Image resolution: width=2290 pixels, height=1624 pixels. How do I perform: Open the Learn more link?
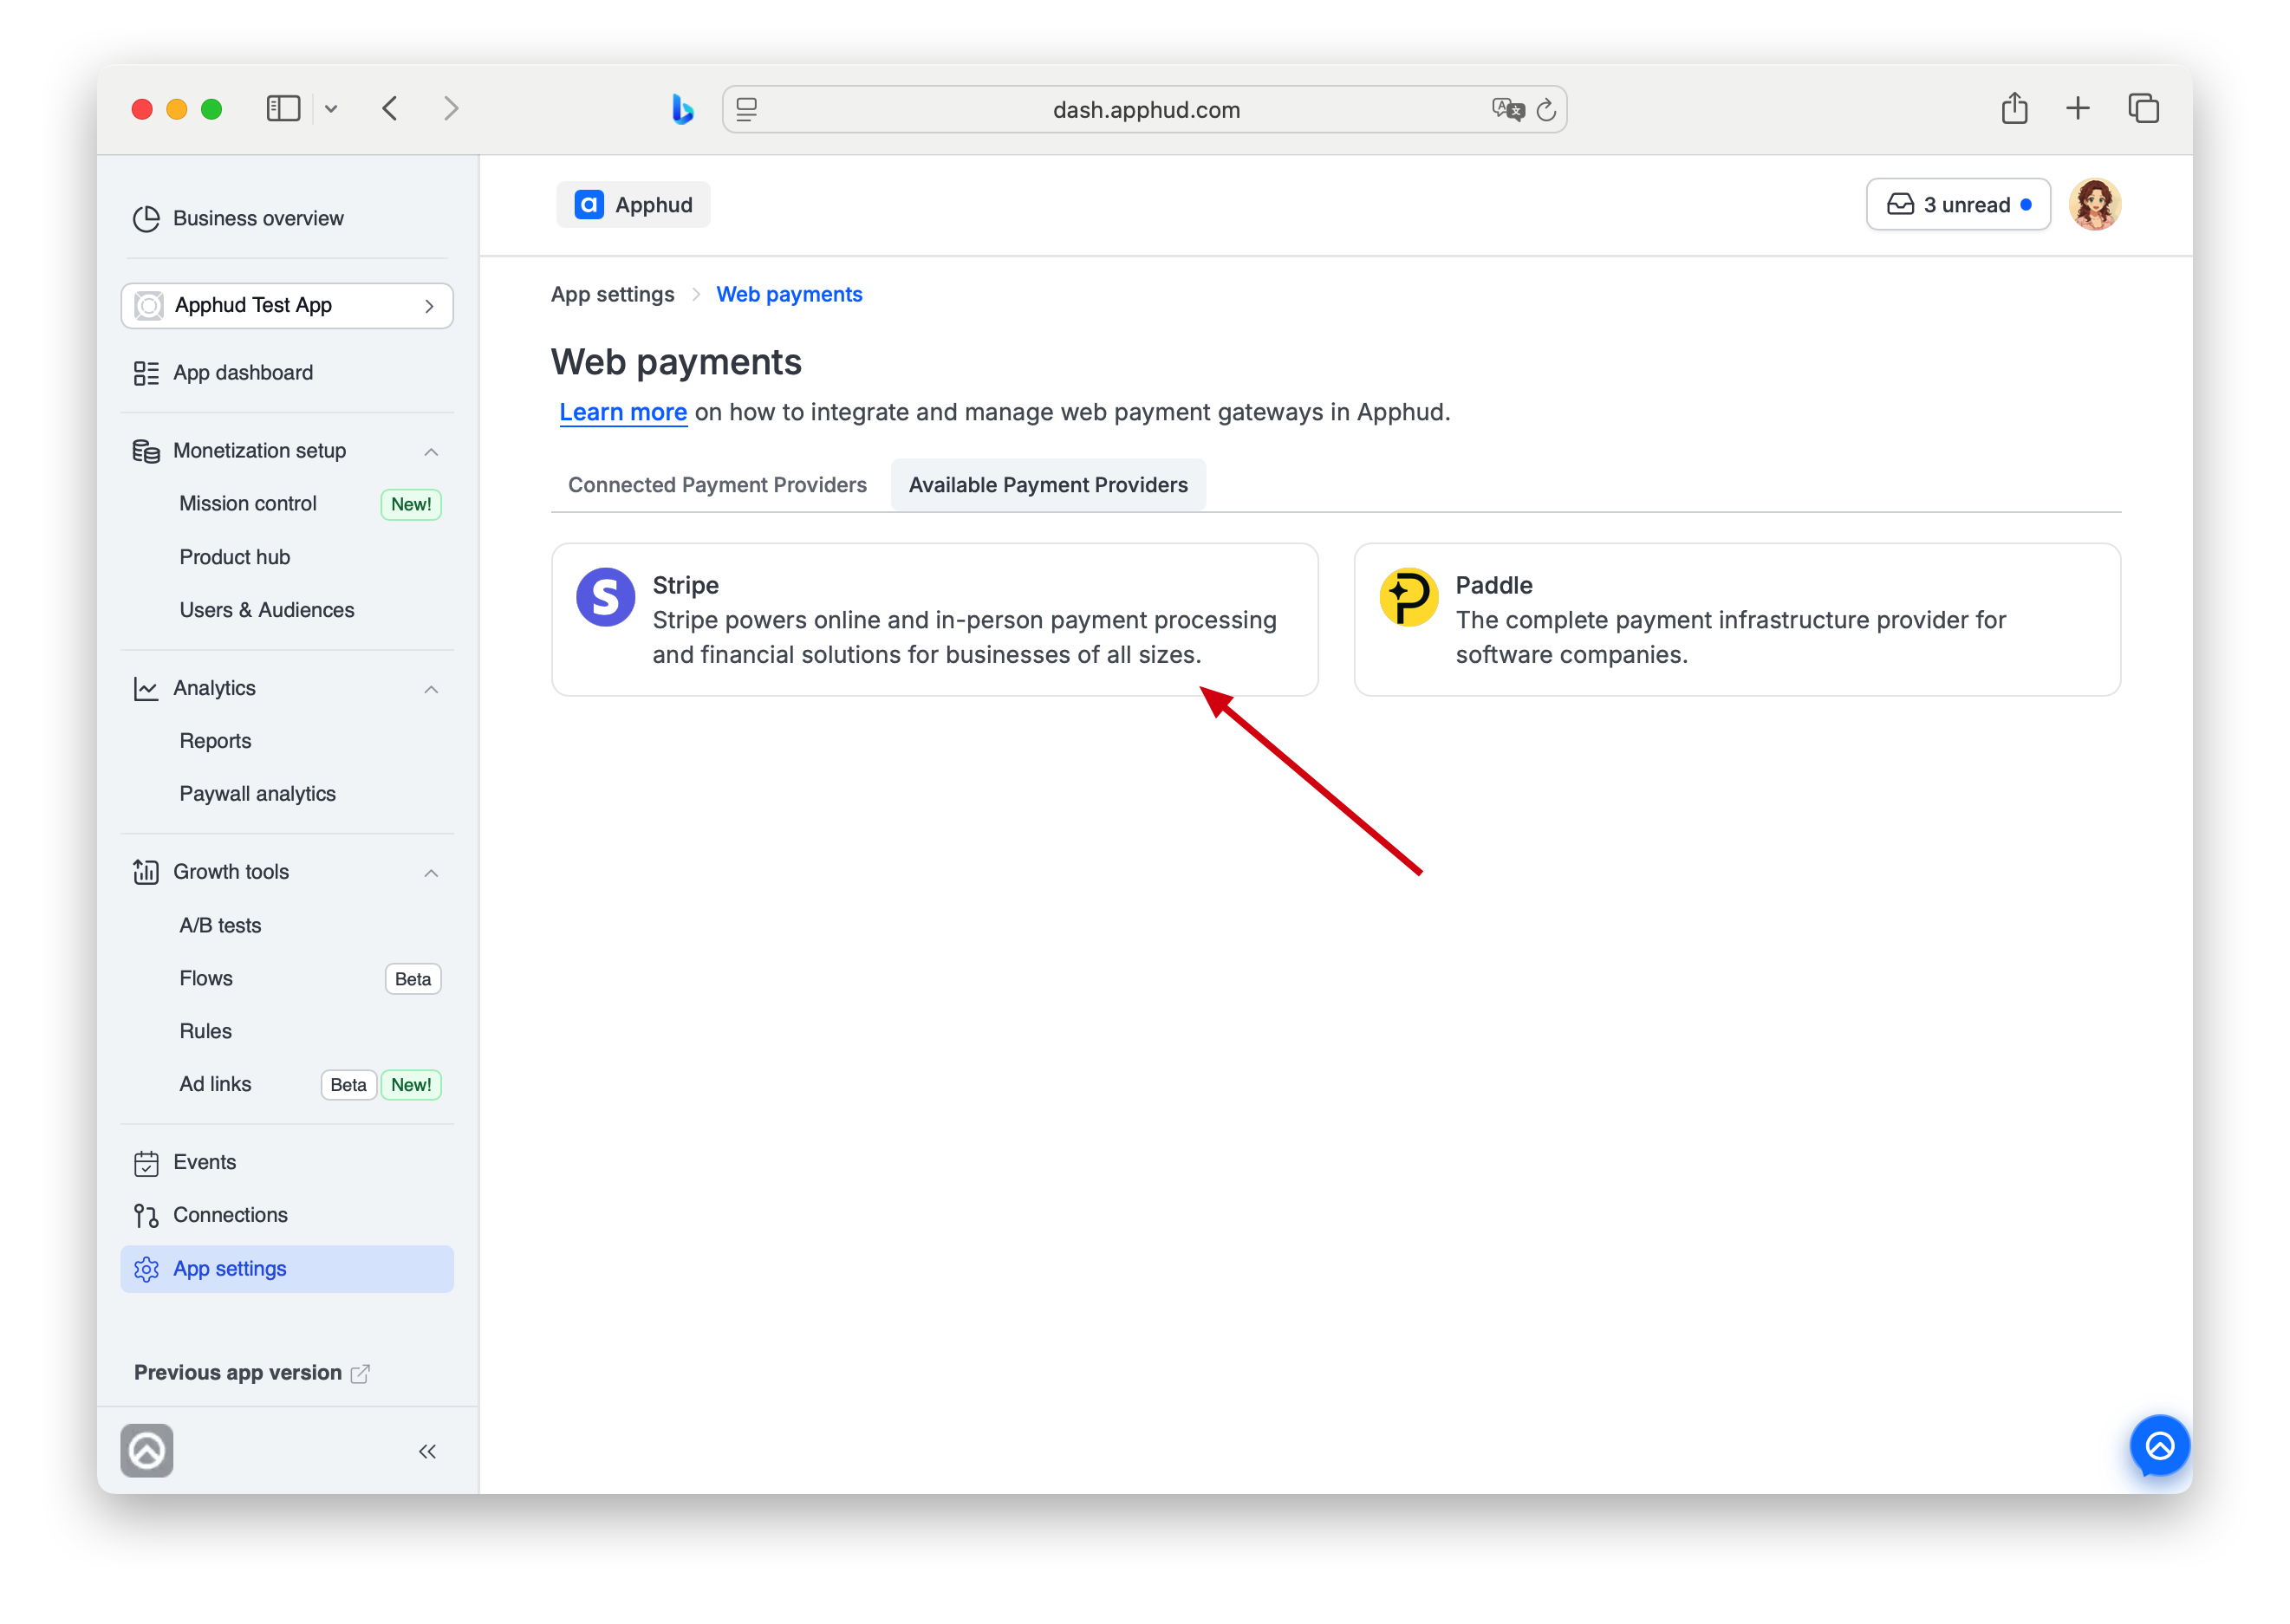tap(622, 412)
